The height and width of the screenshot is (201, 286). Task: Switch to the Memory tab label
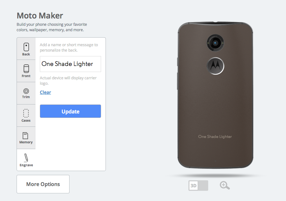[x=26, y=142]
